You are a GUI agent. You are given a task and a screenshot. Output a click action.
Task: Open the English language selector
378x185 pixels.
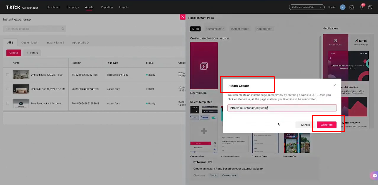point(332,7)
